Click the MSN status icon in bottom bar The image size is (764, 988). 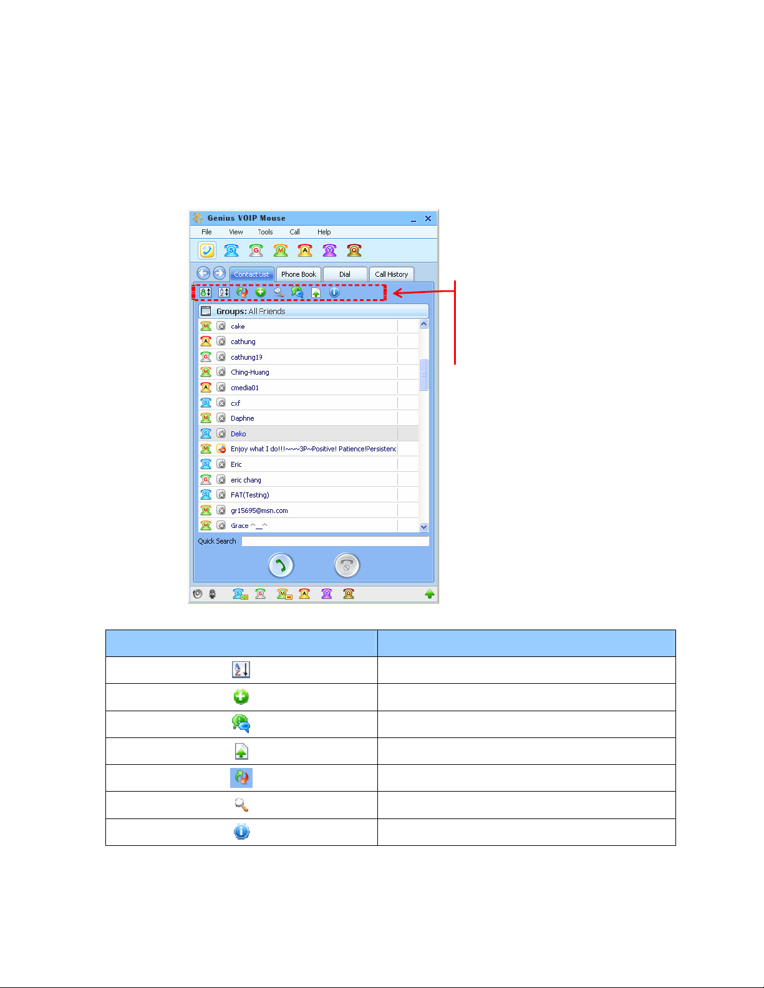click(284, 594)
